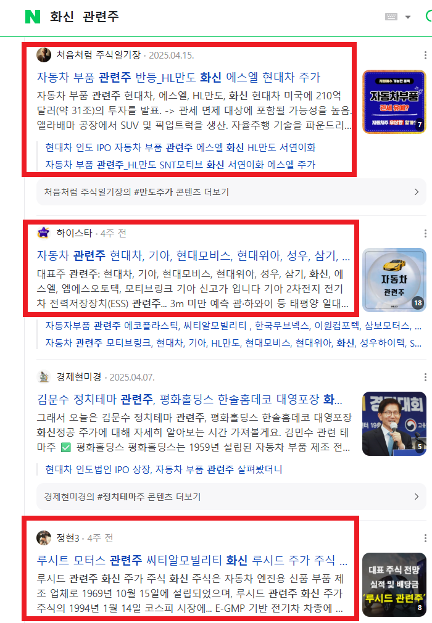The height and width of the screenshot is (623, 432).
Task: Open the on-screen keyboard icon
Action: pyautogui.click(x=391, y=17)
